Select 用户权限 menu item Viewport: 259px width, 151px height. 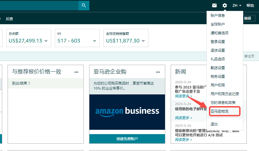pos(218,85)
